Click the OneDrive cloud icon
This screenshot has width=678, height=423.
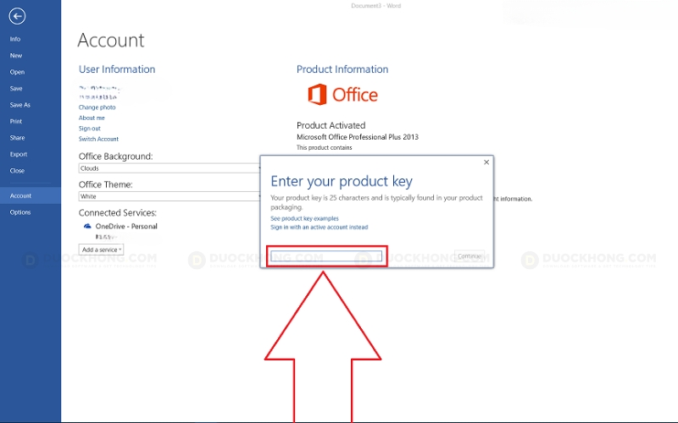point(87,226)
